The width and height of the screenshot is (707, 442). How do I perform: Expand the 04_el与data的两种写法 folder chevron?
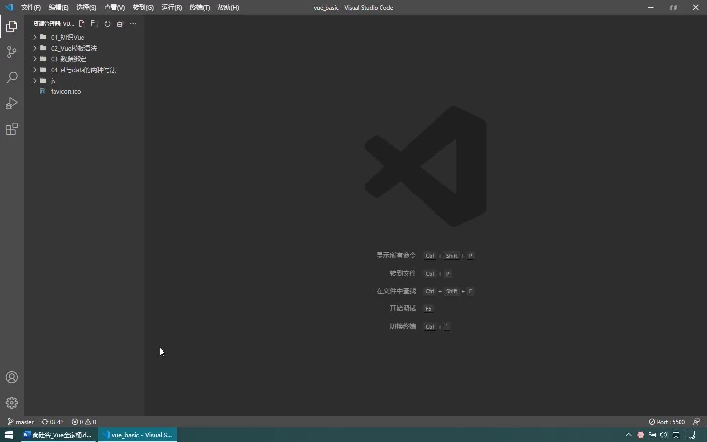pyautogui.click(x=35, y=70)
